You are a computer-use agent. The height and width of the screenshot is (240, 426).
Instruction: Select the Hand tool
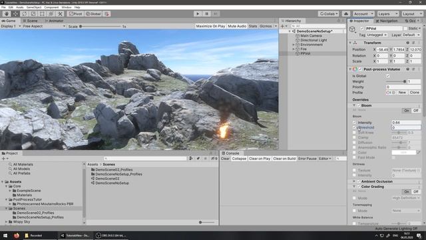(7, 14)
